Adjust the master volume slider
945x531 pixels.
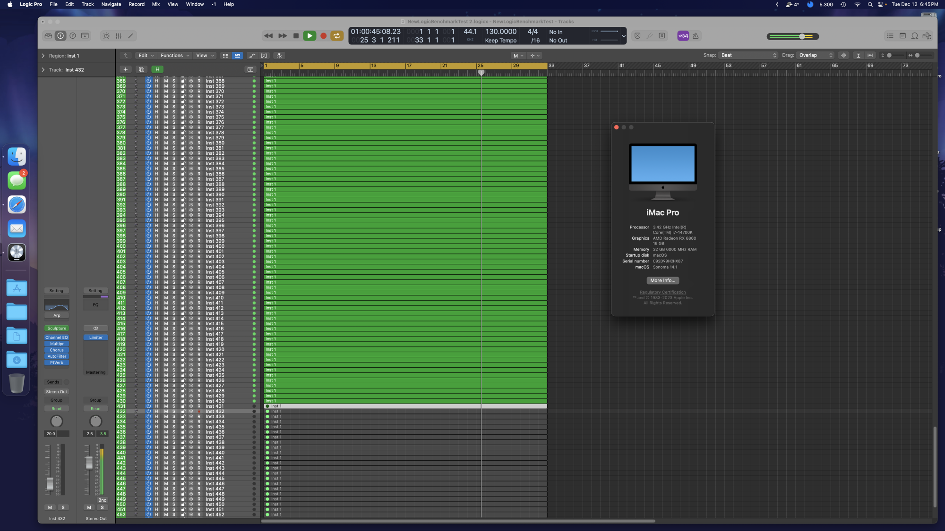pyautogui.click(x=802, y=36)
